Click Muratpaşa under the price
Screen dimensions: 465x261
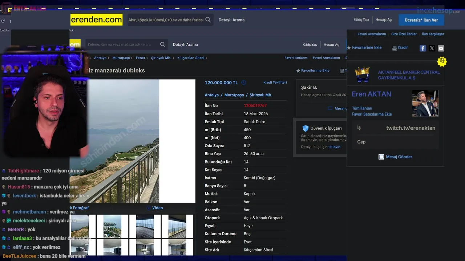point(234,95)
